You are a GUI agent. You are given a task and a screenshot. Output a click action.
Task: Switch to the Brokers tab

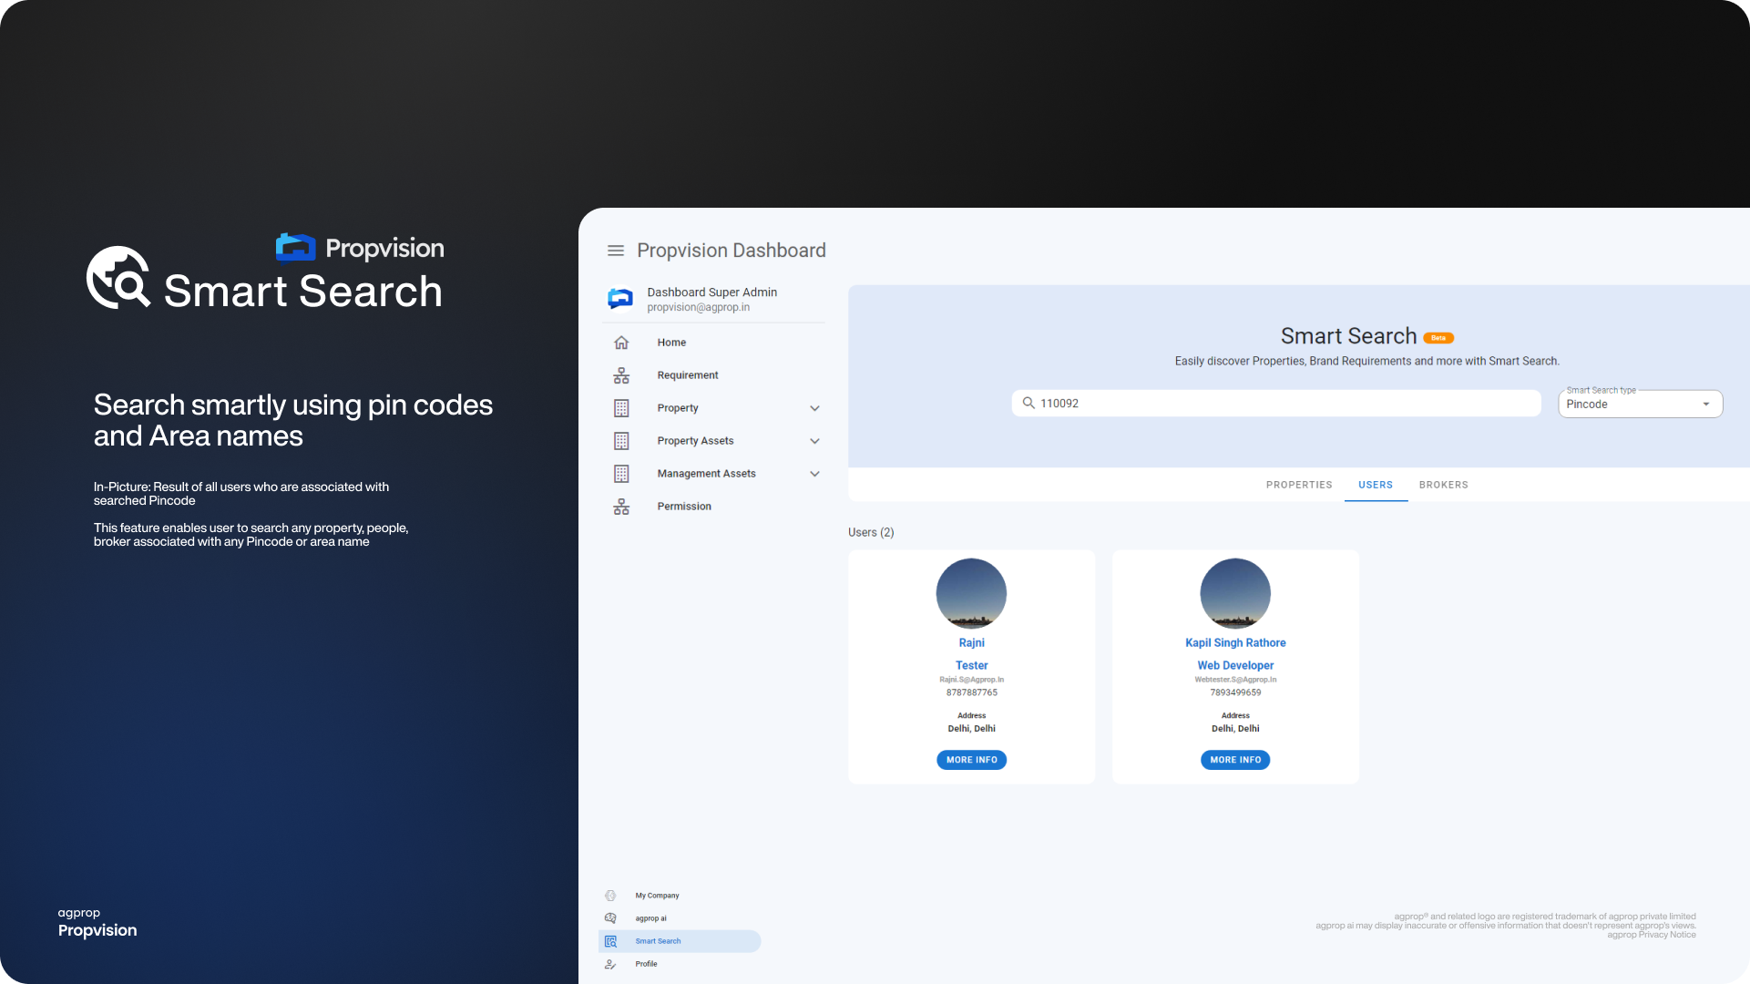1443,485
